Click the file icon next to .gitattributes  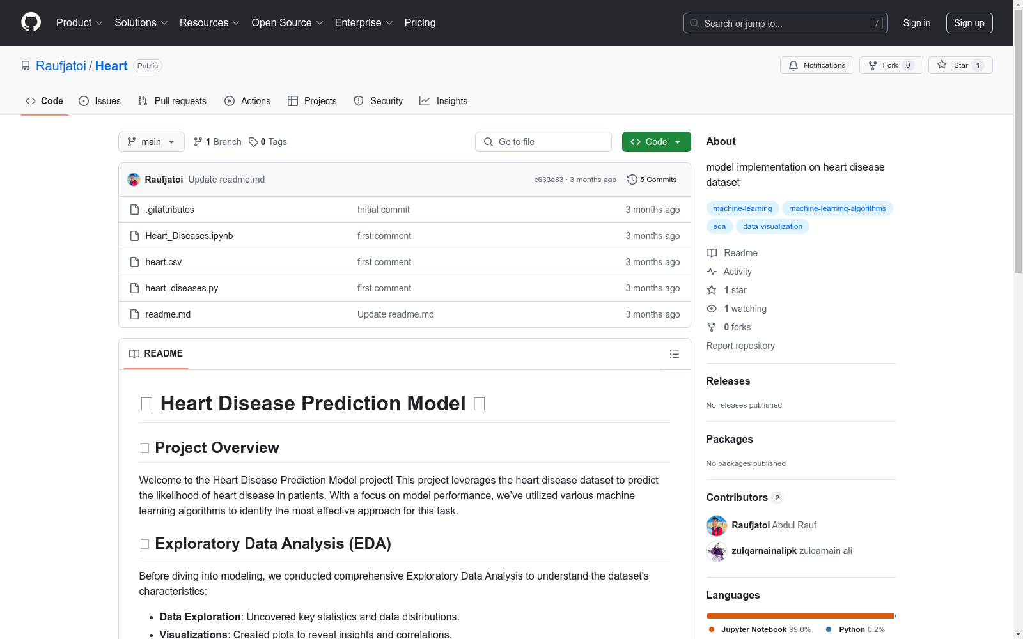pos(134,210)
